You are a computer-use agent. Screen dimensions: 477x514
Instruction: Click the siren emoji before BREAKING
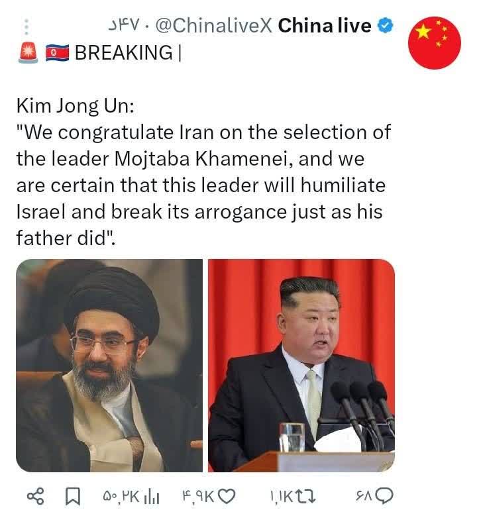(28, 52)
